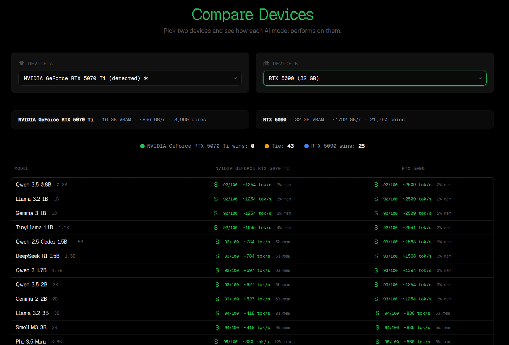Click the RTX 5090 S grade for Llama 3.2 1B
The height and width of the screenshot is (345, 509).
pyautogui.click(x=376, y=199)
